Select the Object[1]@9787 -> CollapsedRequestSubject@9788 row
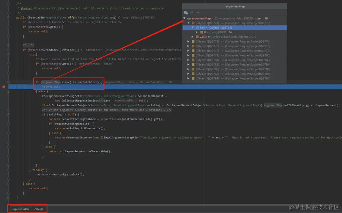342x213 pixels. point(234,74)
